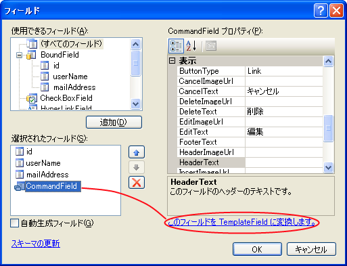Select the (すべてのフィールド) tree node
Viewport: 347px width, 266px height.
click(72, 44)
